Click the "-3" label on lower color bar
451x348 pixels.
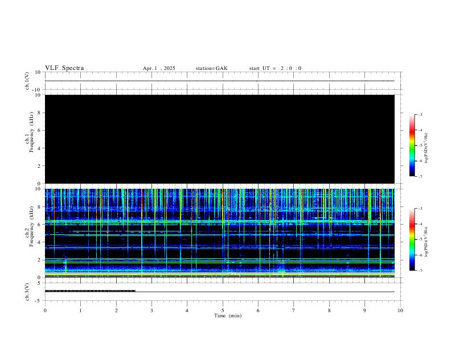tap(420, 209)
